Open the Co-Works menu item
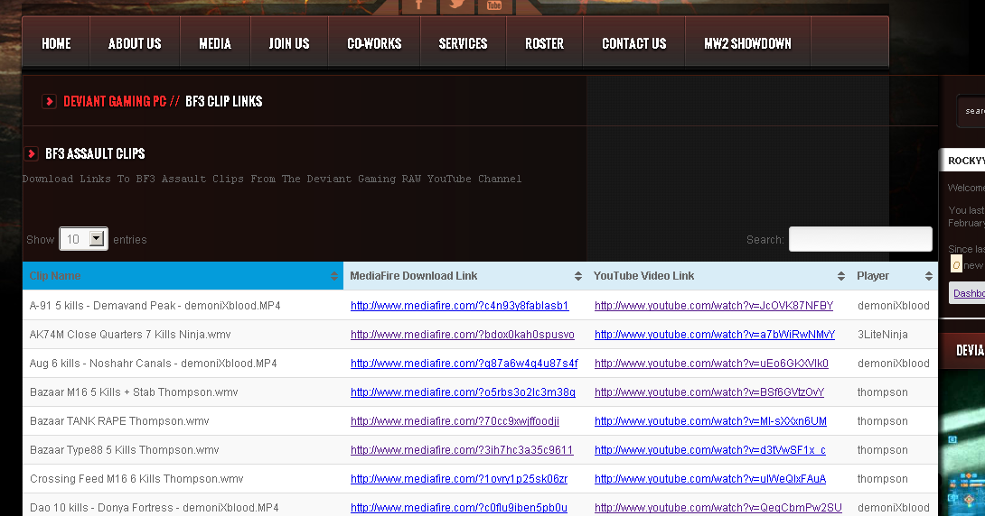 374,43
